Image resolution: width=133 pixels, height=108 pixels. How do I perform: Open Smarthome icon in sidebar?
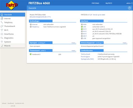[x=2, y=34]
